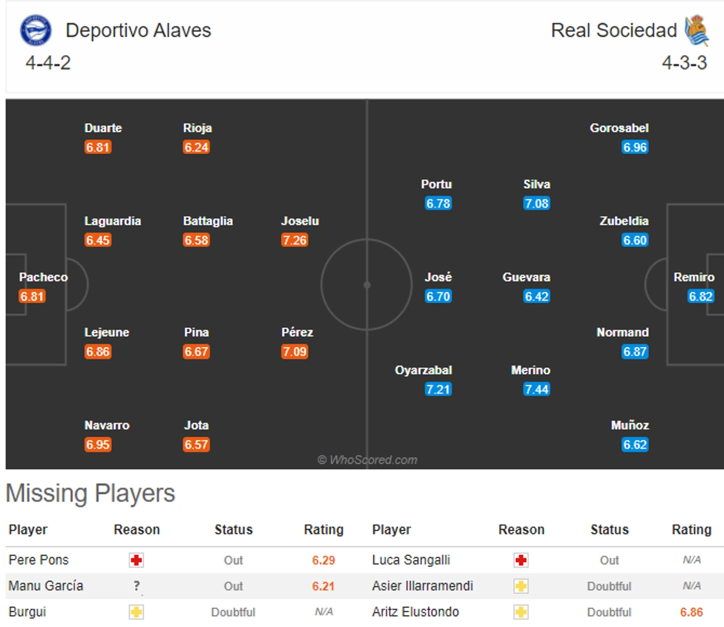
Task: Click Luca Sangalli red injury cross icon
Action: 521,560
